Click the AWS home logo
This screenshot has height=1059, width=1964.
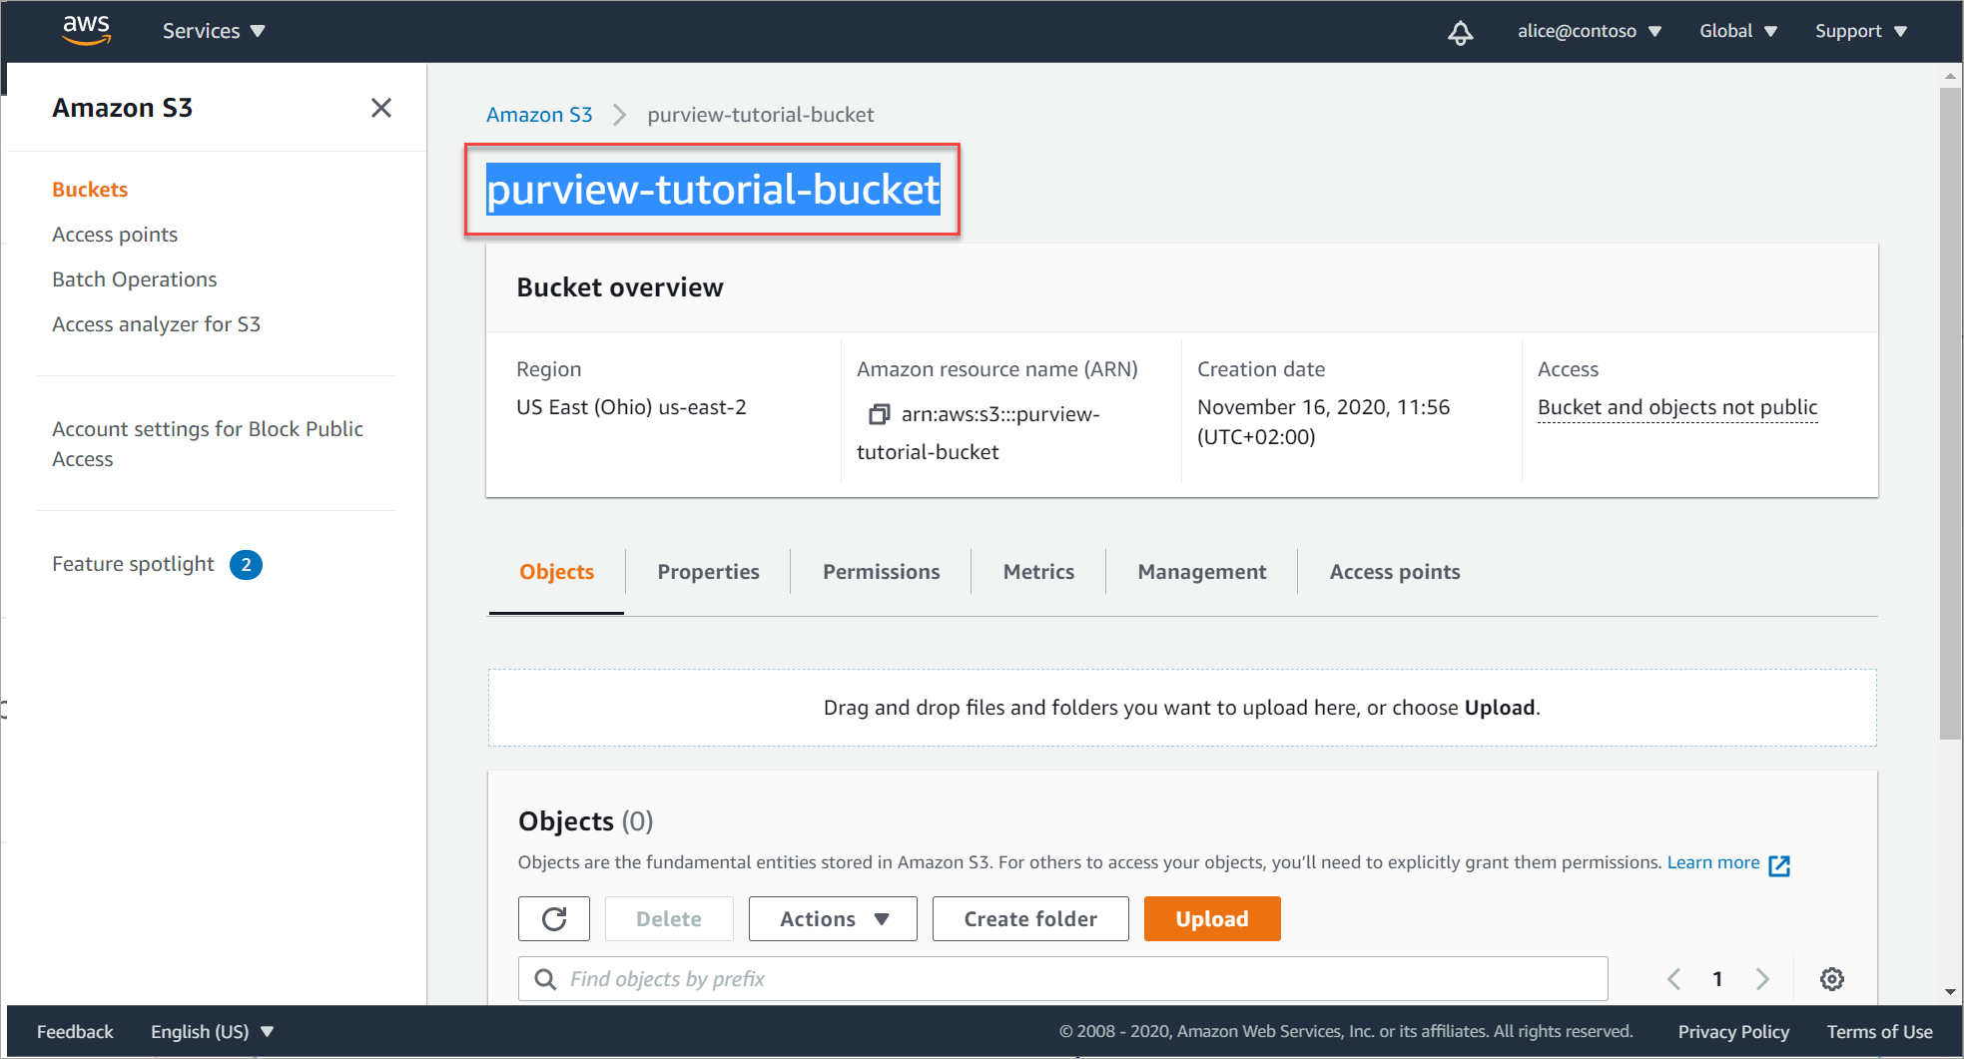coord(86,30)
